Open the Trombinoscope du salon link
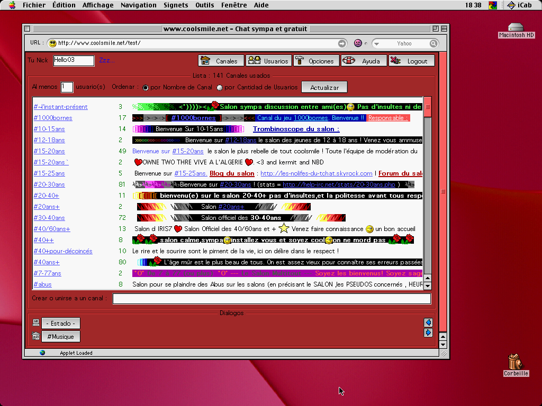This screenshot has height=406, width=542. click(x=296, y=129)
